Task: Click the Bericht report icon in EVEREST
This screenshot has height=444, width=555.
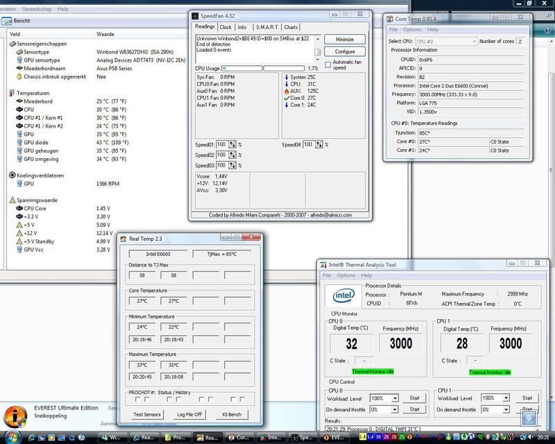Action: pyautogui.click(x=6, y=21)
